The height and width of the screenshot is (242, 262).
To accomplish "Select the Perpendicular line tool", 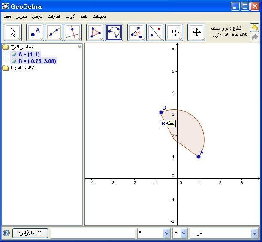I will tap(73, 33).
